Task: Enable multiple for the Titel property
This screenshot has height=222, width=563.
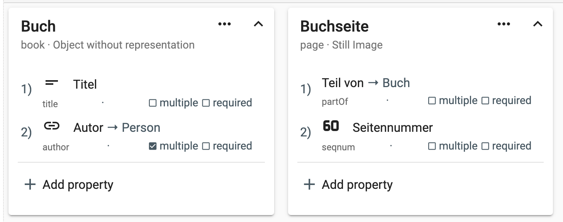Action: (x=153, y=103)
